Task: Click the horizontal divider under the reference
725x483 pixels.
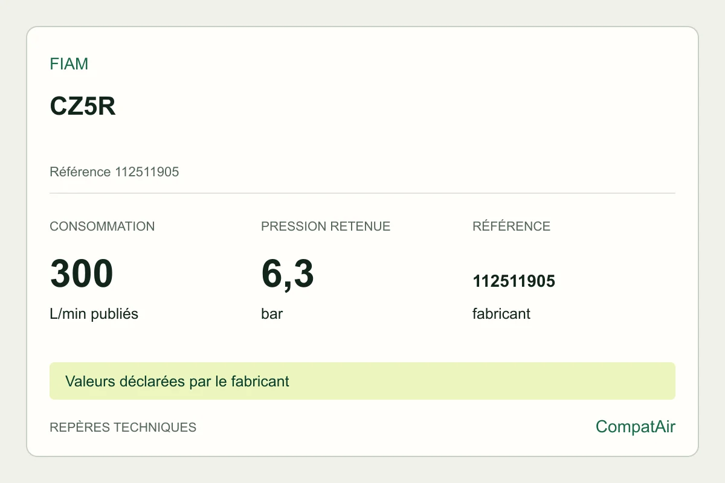Action: [x=362, y=193]
